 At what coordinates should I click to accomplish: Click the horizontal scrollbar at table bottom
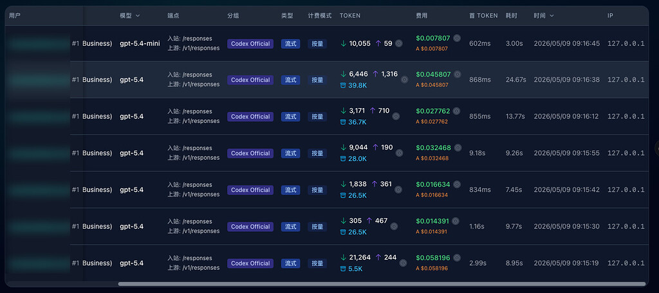click(x=382, y=284)
